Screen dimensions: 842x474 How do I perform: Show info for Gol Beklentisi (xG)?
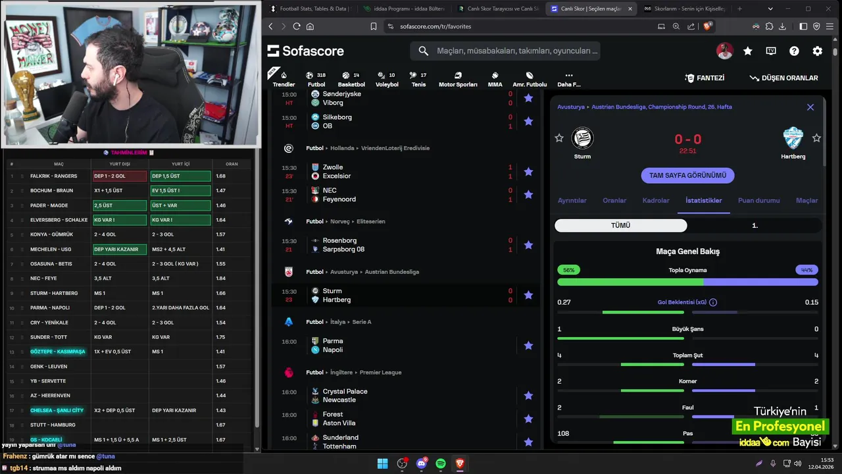click(713, 303)
